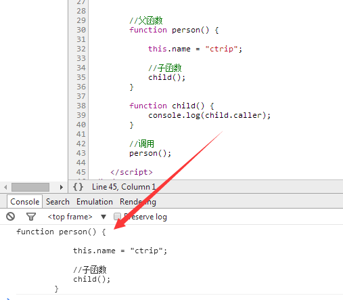Pretty print source with the braces icon

pyautogui.click(x=78, y=187)
